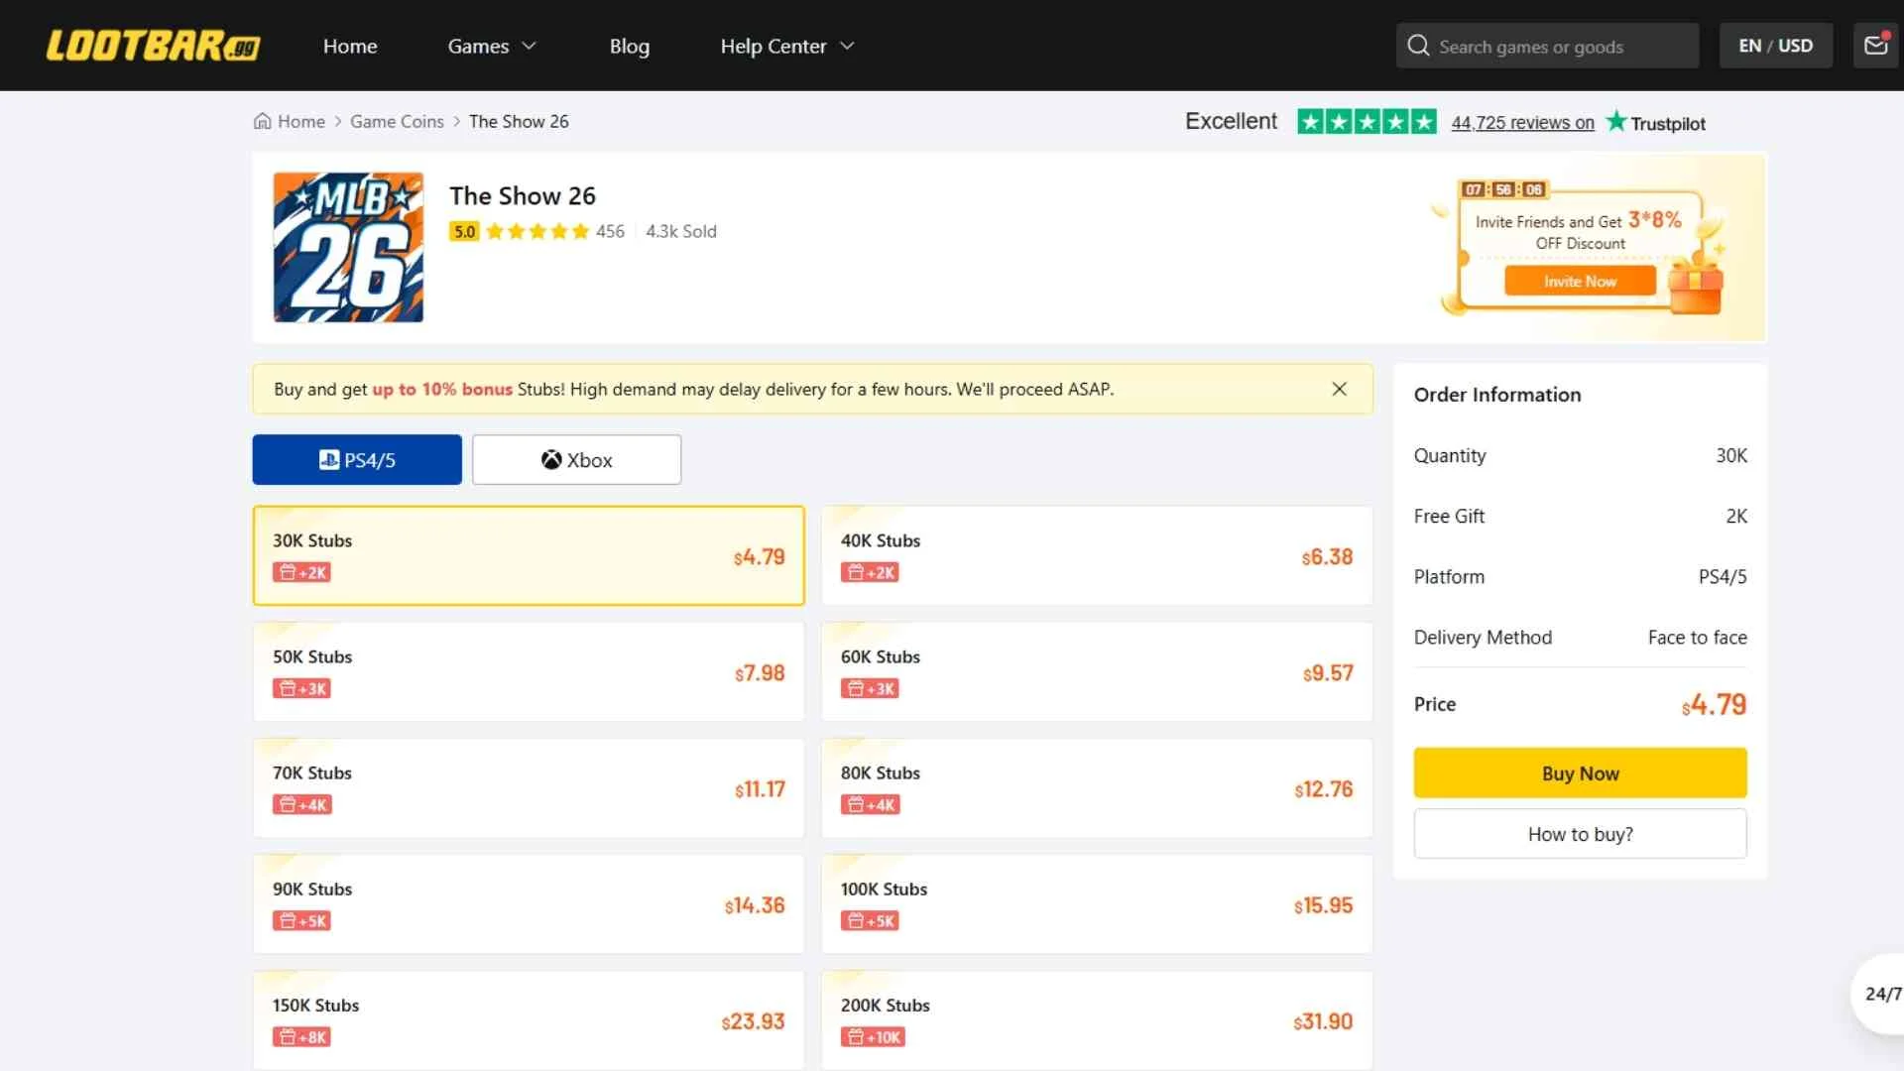
Task: Click the $4.79 order price
Action: point(1714,704)
